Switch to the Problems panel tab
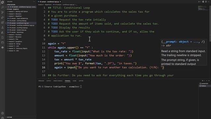The width and height of the screenshot is (211, 119). pyautogui.click(x=41, y=81)
